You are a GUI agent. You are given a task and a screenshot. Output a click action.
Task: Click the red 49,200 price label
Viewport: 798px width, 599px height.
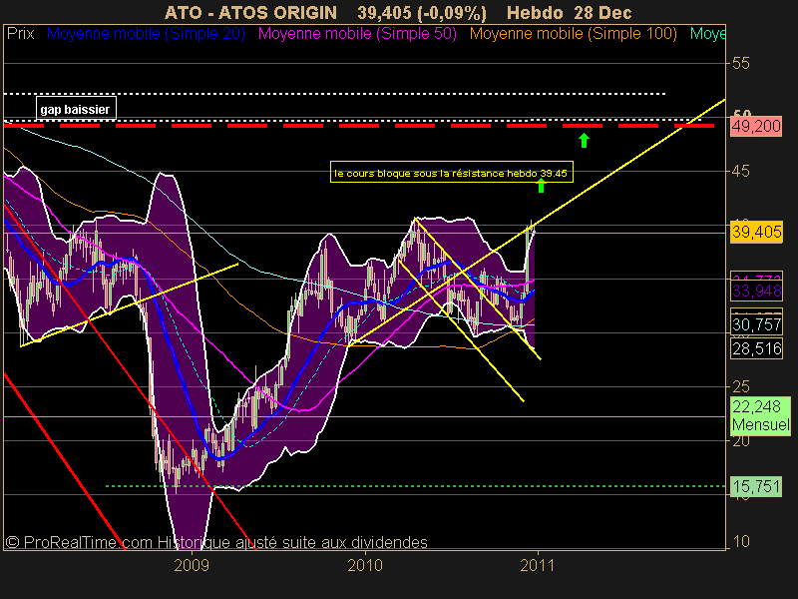point(756,126)
